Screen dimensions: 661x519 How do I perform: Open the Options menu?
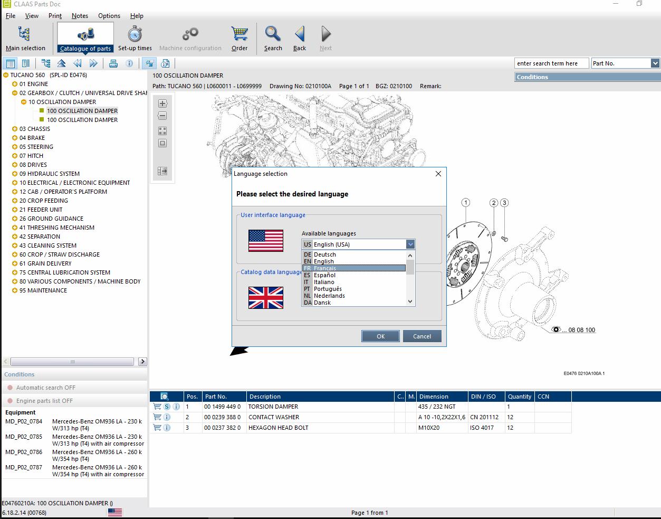[x=109, y=16]
